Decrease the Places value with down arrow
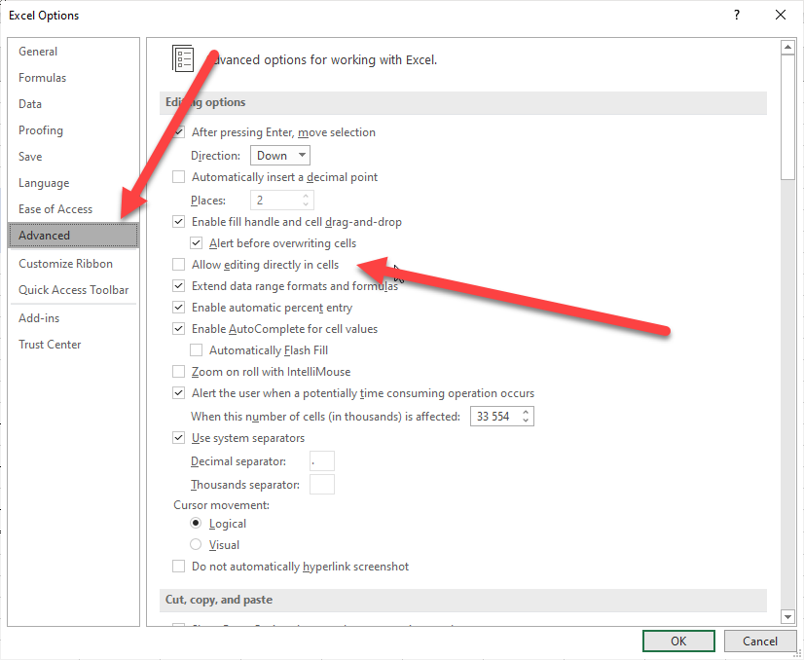The width and height of the screenshot is (804, 660). point(306,204)
